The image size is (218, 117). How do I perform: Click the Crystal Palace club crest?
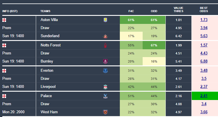pos(105,96)
